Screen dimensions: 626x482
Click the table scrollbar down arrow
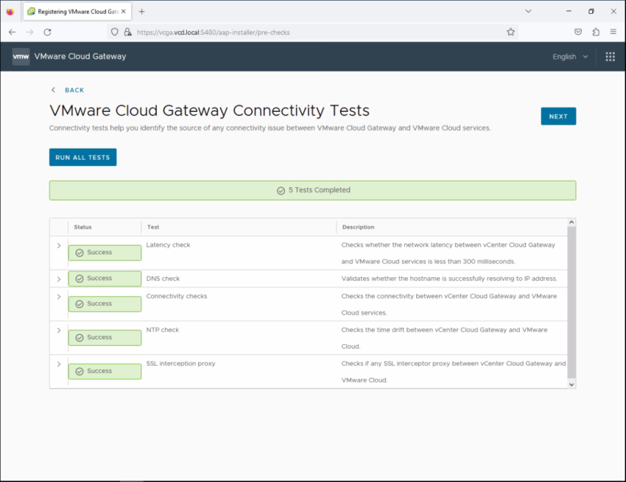[x=571, y=383]
